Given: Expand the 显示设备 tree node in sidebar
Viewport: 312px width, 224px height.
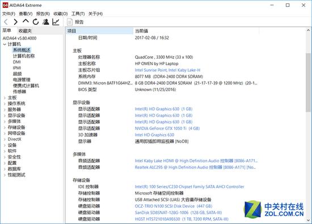Looking at the screenshot, I should (x=5, y=115).
